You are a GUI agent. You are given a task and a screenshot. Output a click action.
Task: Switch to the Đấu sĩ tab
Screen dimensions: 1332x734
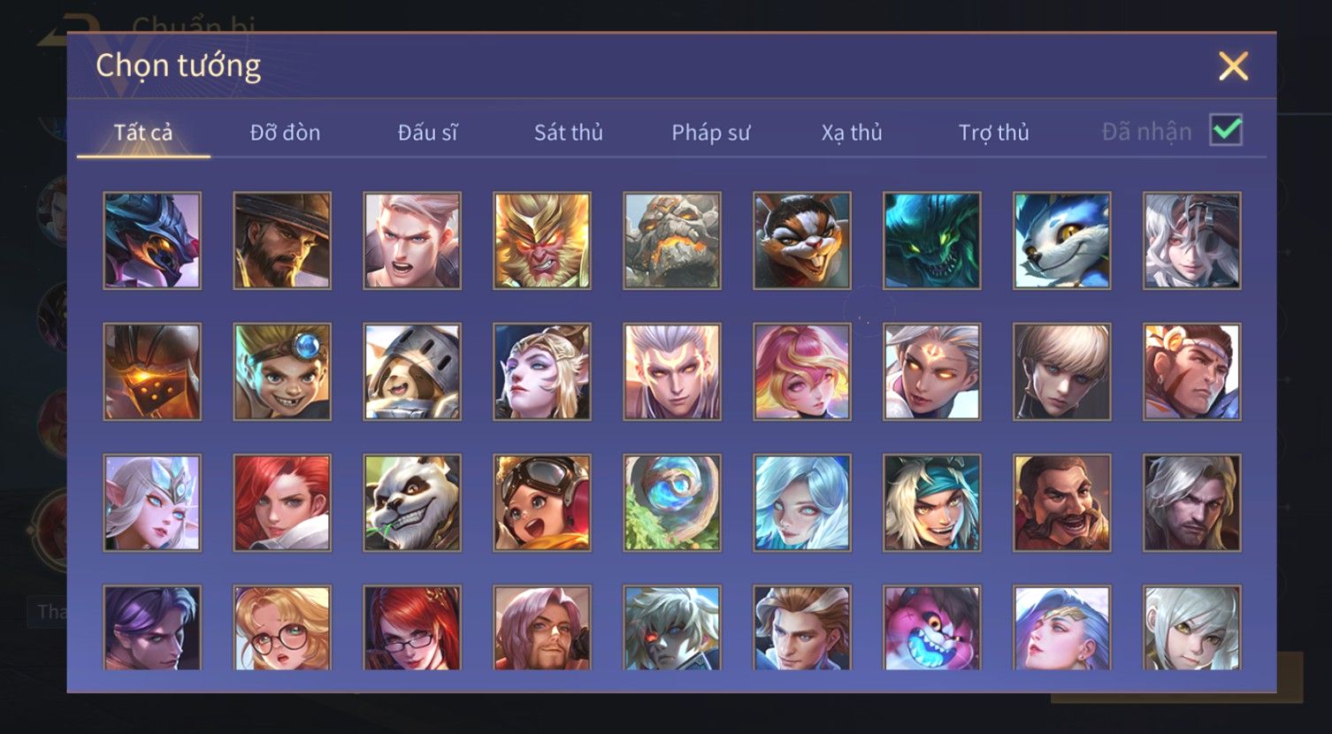[427, 133]
